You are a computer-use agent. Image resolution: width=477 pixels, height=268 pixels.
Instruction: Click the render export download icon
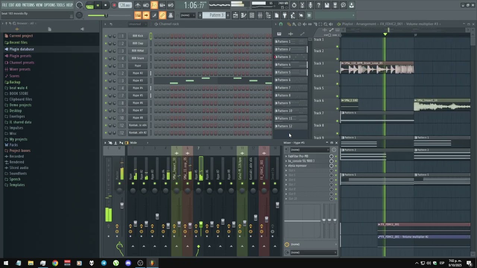[x=351, y=5]
